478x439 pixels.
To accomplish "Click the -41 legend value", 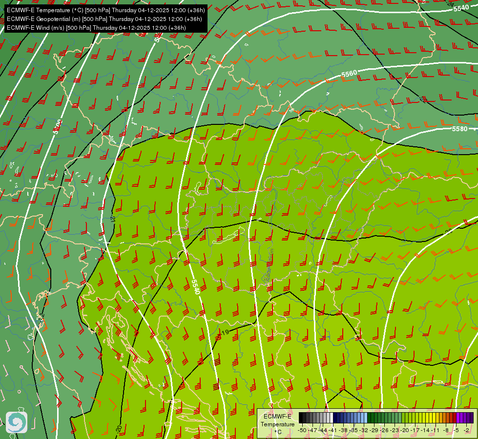I will [x=333, y=430].
